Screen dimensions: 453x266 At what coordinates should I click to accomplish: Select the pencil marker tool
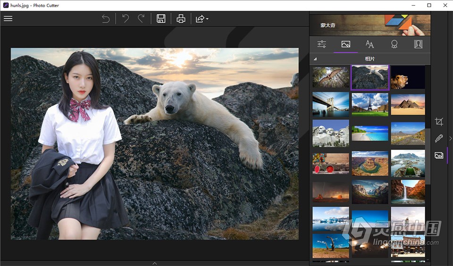point(439,138)
